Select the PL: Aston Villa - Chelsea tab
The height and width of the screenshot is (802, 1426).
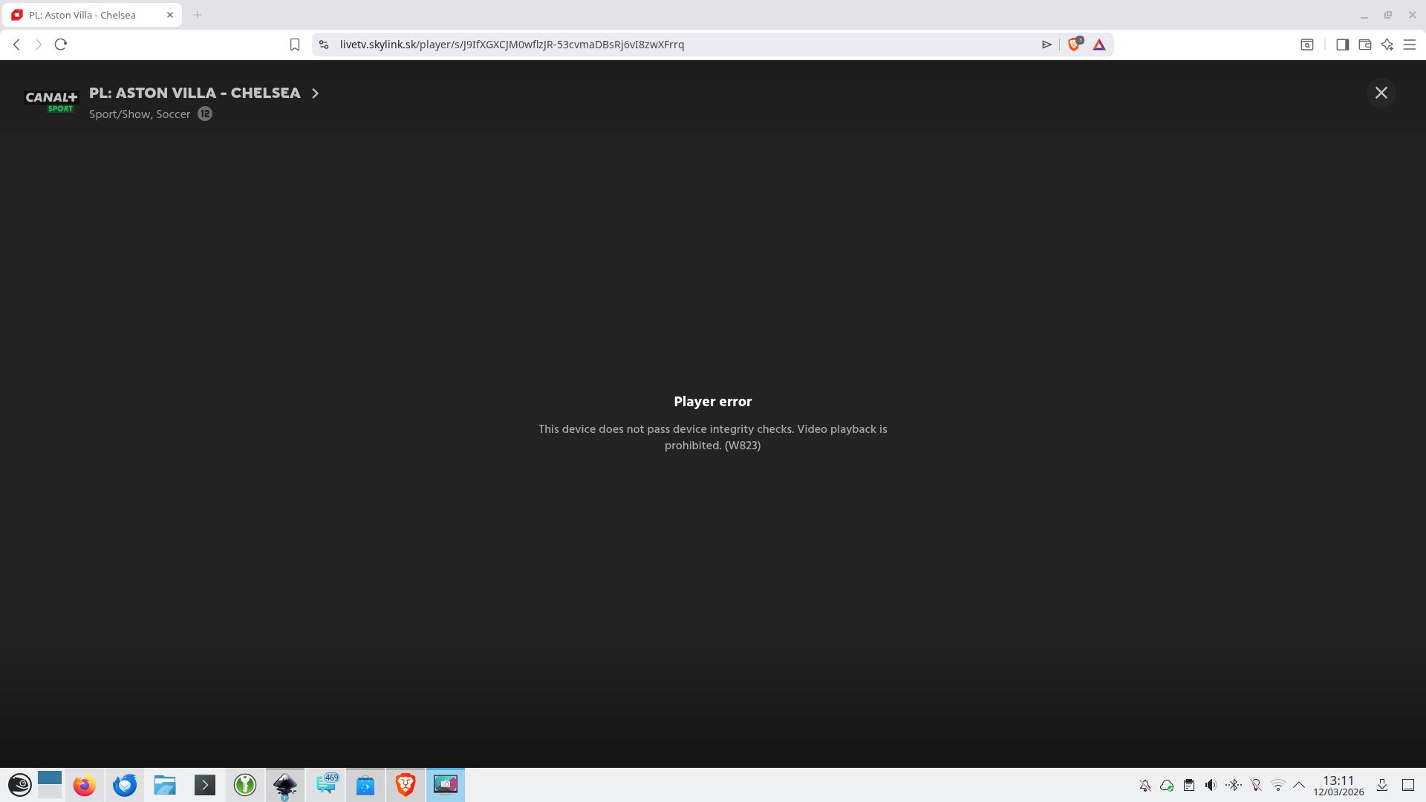pyautogui.click(x=82, y=15)
